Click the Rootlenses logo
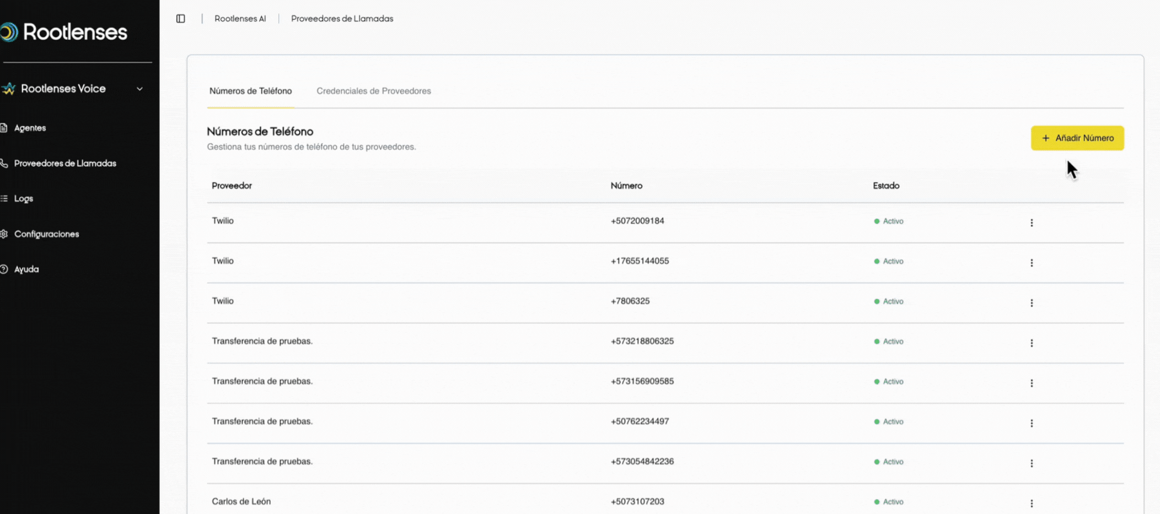This screenshot has width=1160, height=514. pyautogui.click(x=66, y=32)
